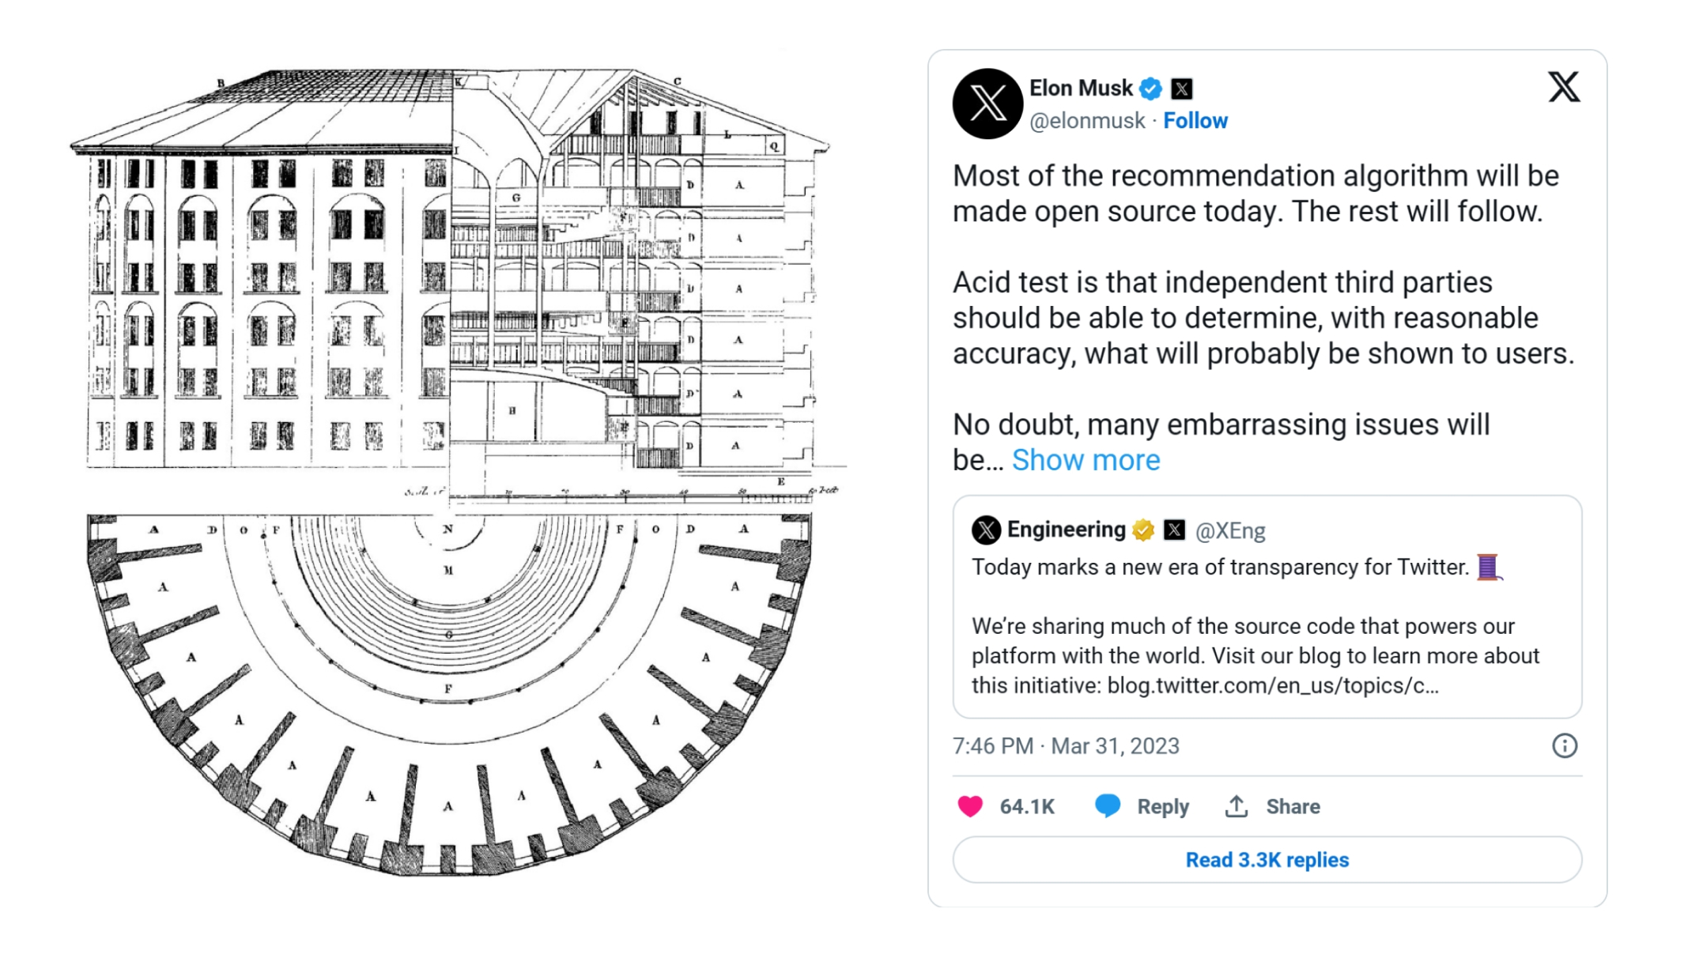Visit the @XEng handle
The width and height of the screenshot is (1684, 958).
tap(1230, 530)
